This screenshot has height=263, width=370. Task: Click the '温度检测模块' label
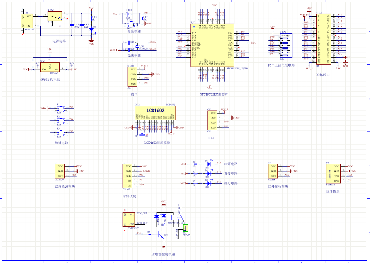point(65,186)
